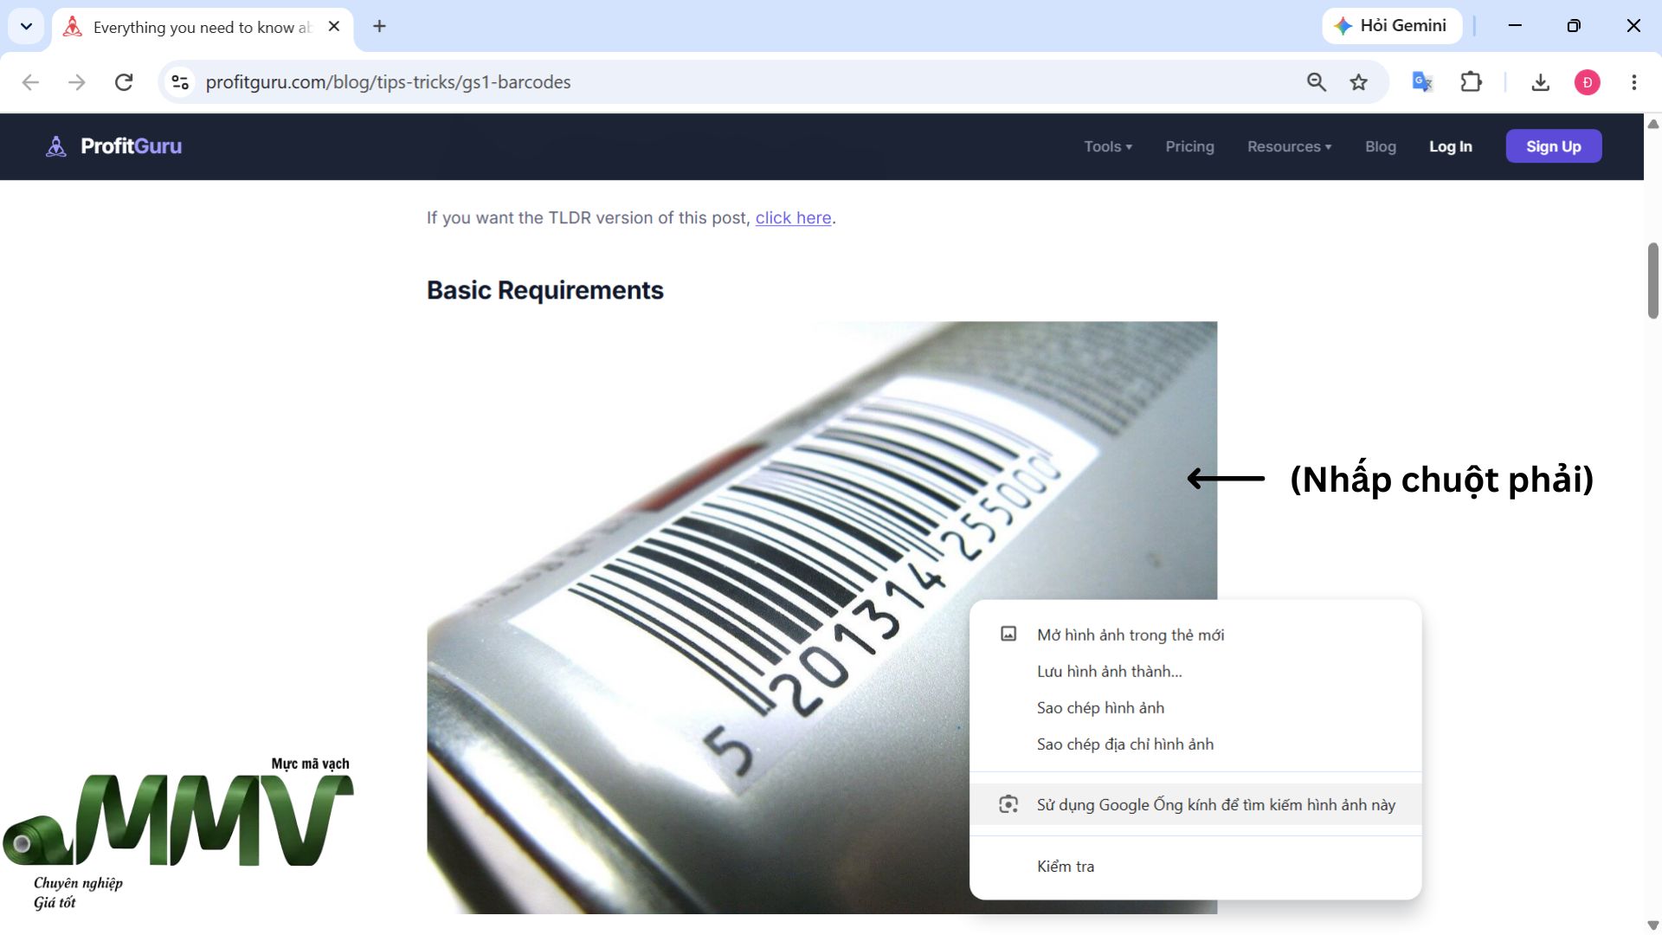The height and width of the screenshot is (935, 1662).
Task: Expand the Tools dropdown in site navigation
Action: pyautogui.click(x=1108, y=146)
